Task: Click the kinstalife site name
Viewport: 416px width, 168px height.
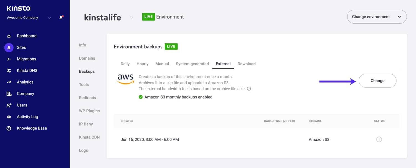Action: point(103,17)
